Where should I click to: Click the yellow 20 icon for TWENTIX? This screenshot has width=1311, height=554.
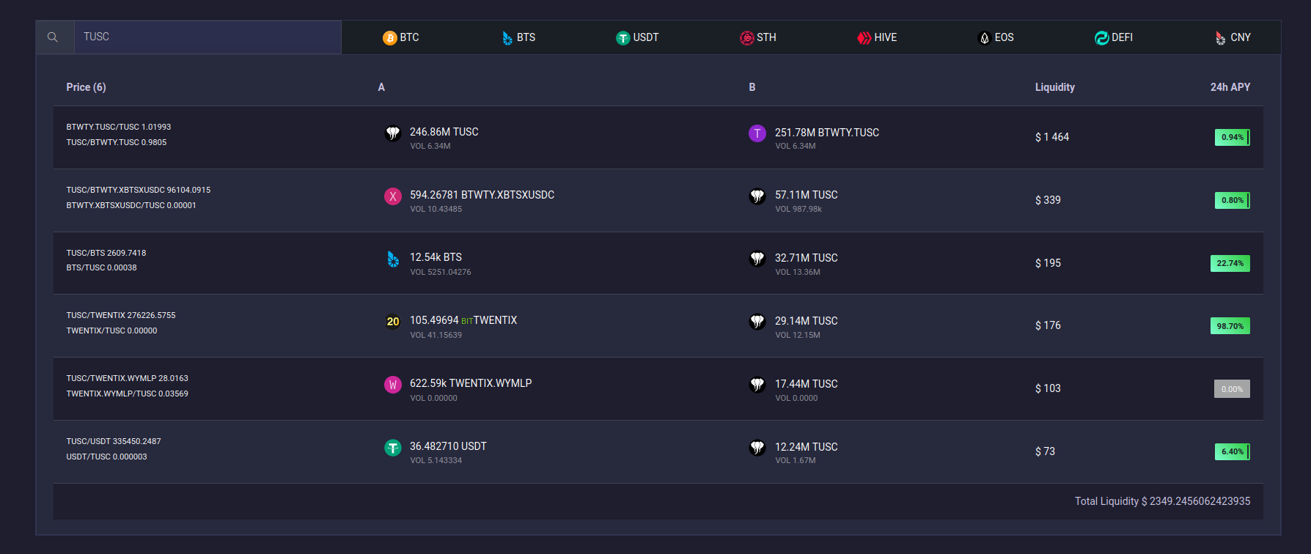pyautogui.click(x=393, y=322)
